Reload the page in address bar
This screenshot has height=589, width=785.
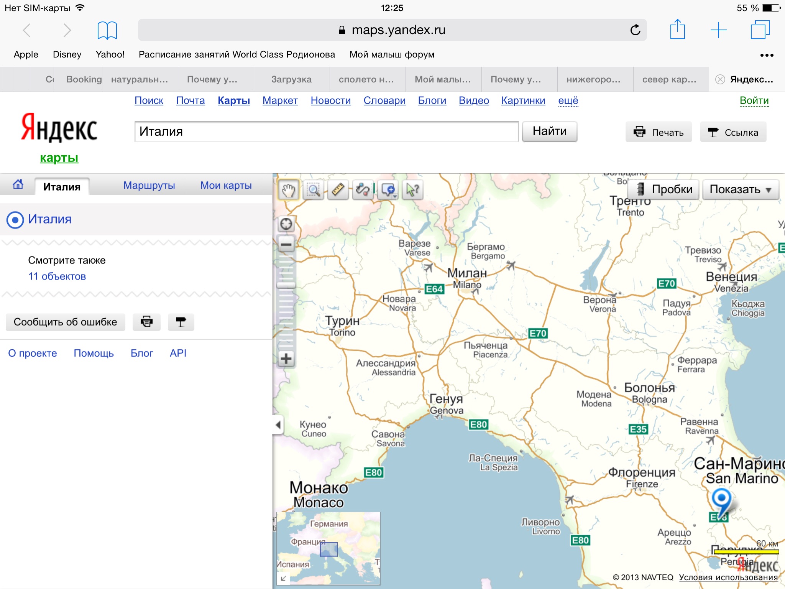click(x=635, y=30)
